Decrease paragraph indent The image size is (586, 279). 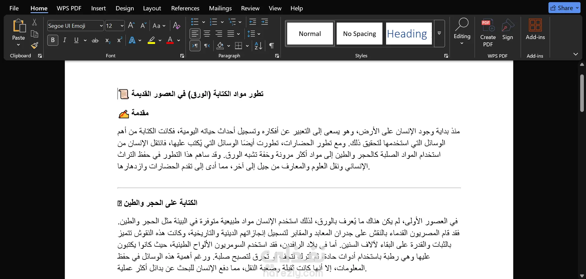pos(253,22)
